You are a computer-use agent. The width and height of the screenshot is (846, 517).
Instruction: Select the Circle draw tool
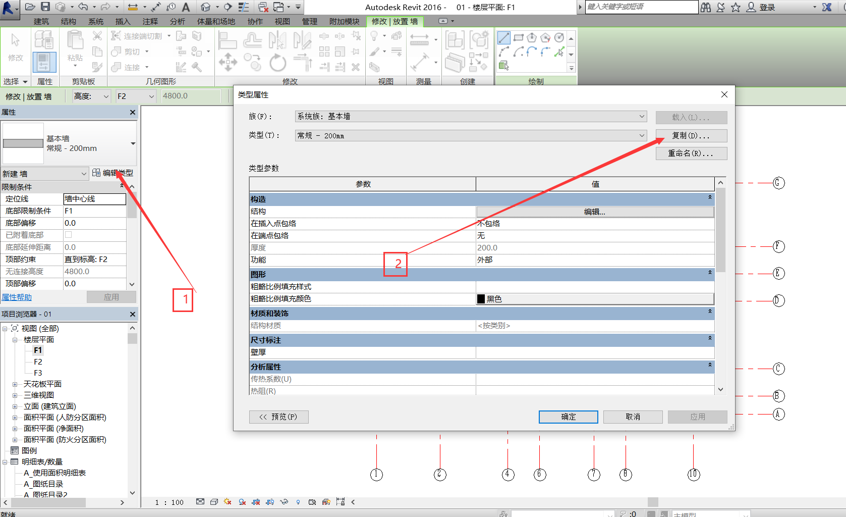559,38
